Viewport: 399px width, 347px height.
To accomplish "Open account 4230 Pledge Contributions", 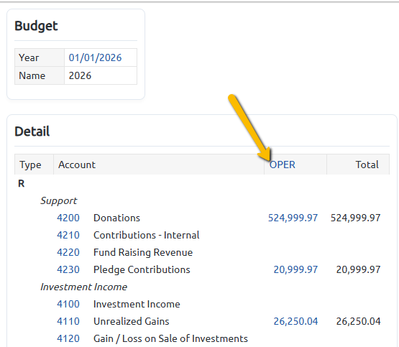I will 68,269.
